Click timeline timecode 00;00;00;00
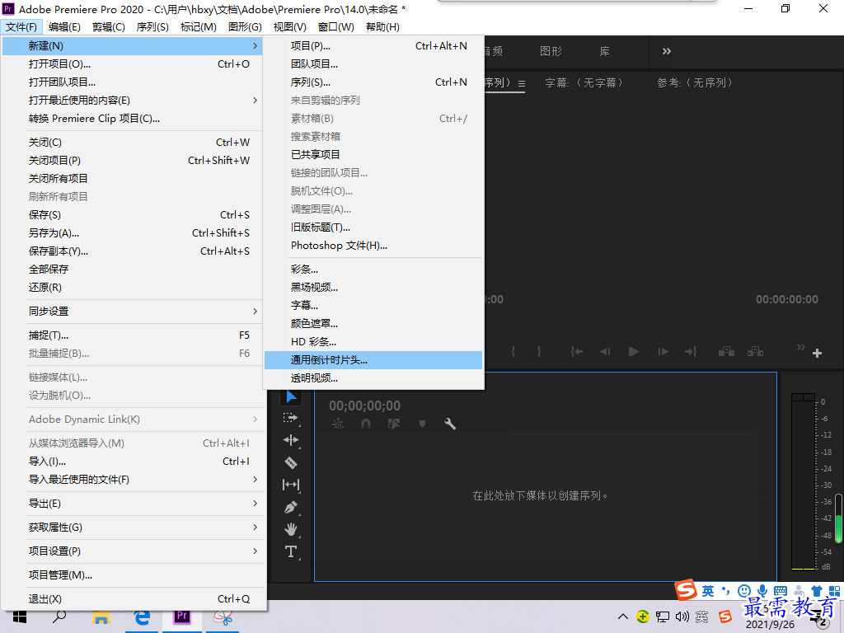 pyautogui.click(x=364, y=406)
